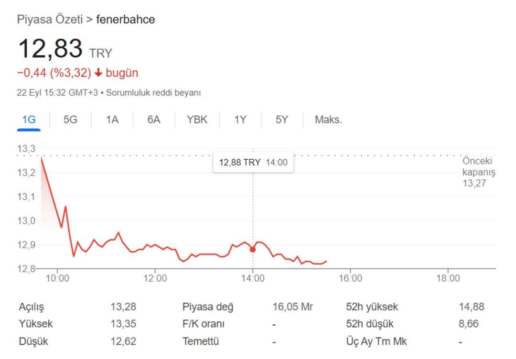Click the Piyasa Özeti breadcrumb link
This screenshot has height=359, width=516.
pos(50,20)
